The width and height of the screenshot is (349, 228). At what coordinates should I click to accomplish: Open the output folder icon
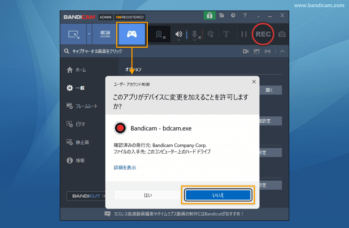click(221, 15)
